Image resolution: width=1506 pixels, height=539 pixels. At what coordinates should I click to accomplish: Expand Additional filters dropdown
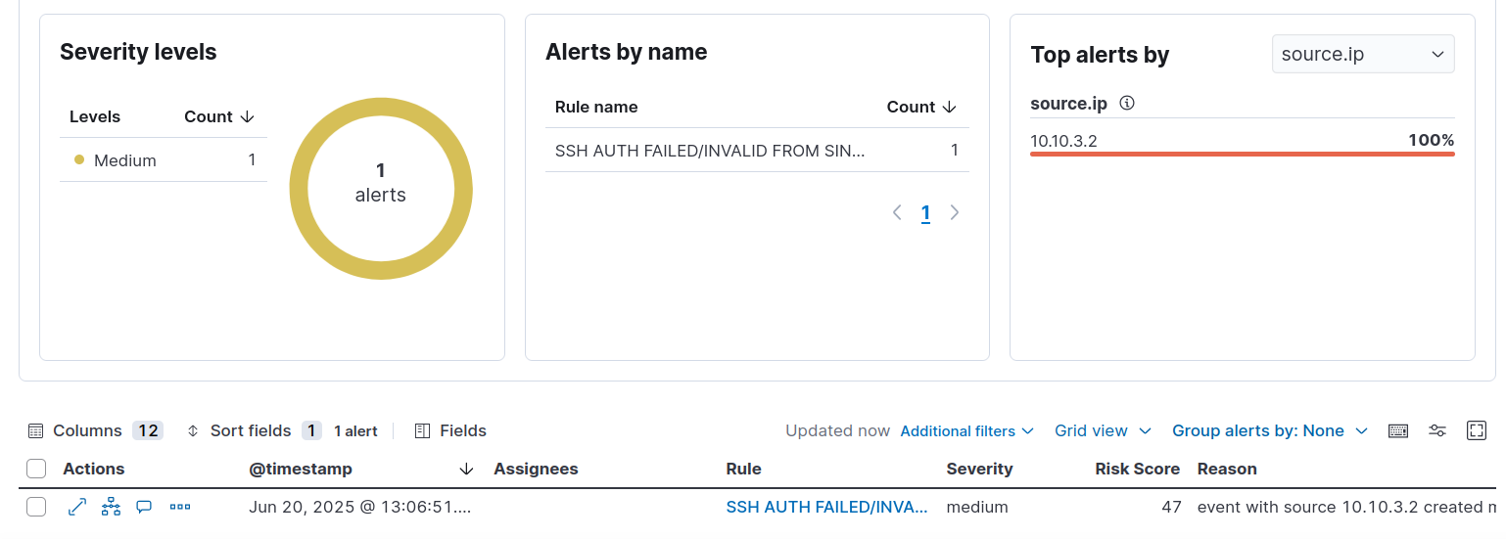[966, 430]
